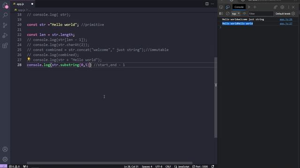Open the console settings gear
The image size is (300, 168).
pyautogui.click(x=293, y=14)
